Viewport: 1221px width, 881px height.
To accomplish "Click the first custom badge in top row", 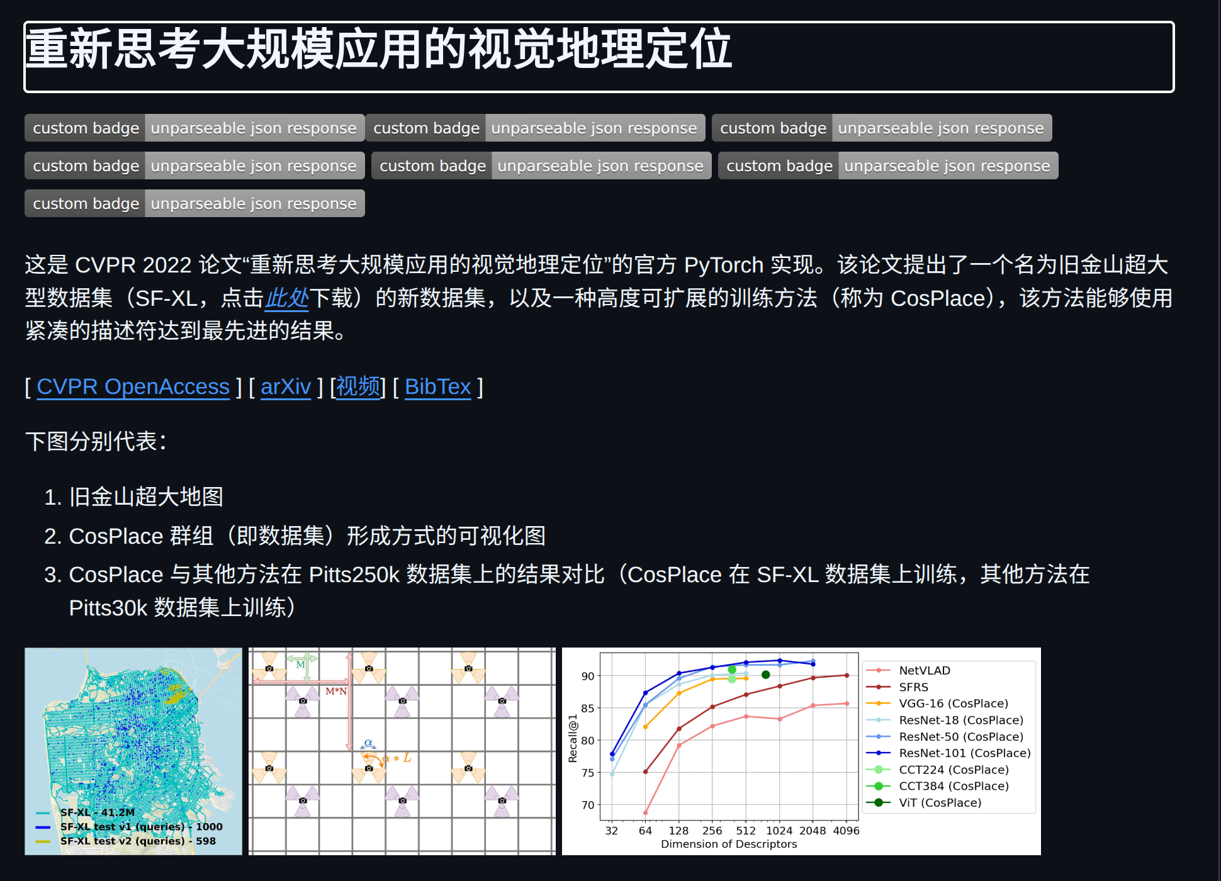I will (x=194, y=128).
